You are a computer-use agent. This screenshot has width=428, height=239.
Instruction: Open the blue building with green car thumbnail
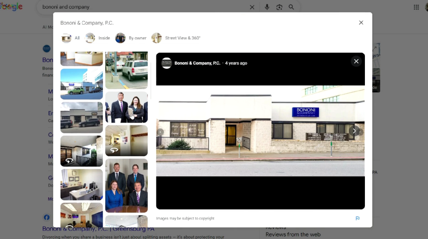(82, 84)
